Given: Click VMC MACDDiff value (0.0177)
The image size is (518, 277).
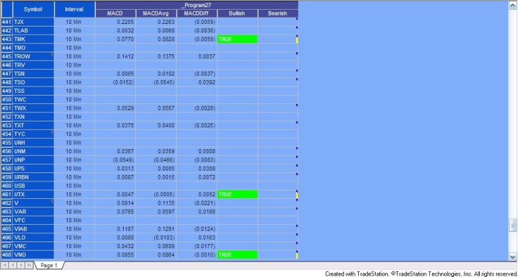Looking at the screenshot, I should click(205, 246).
